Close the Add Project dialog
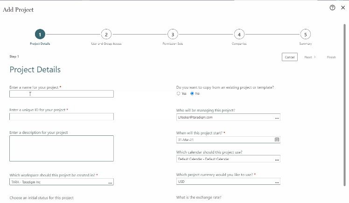The image size is (349, 203). (343, 7)
